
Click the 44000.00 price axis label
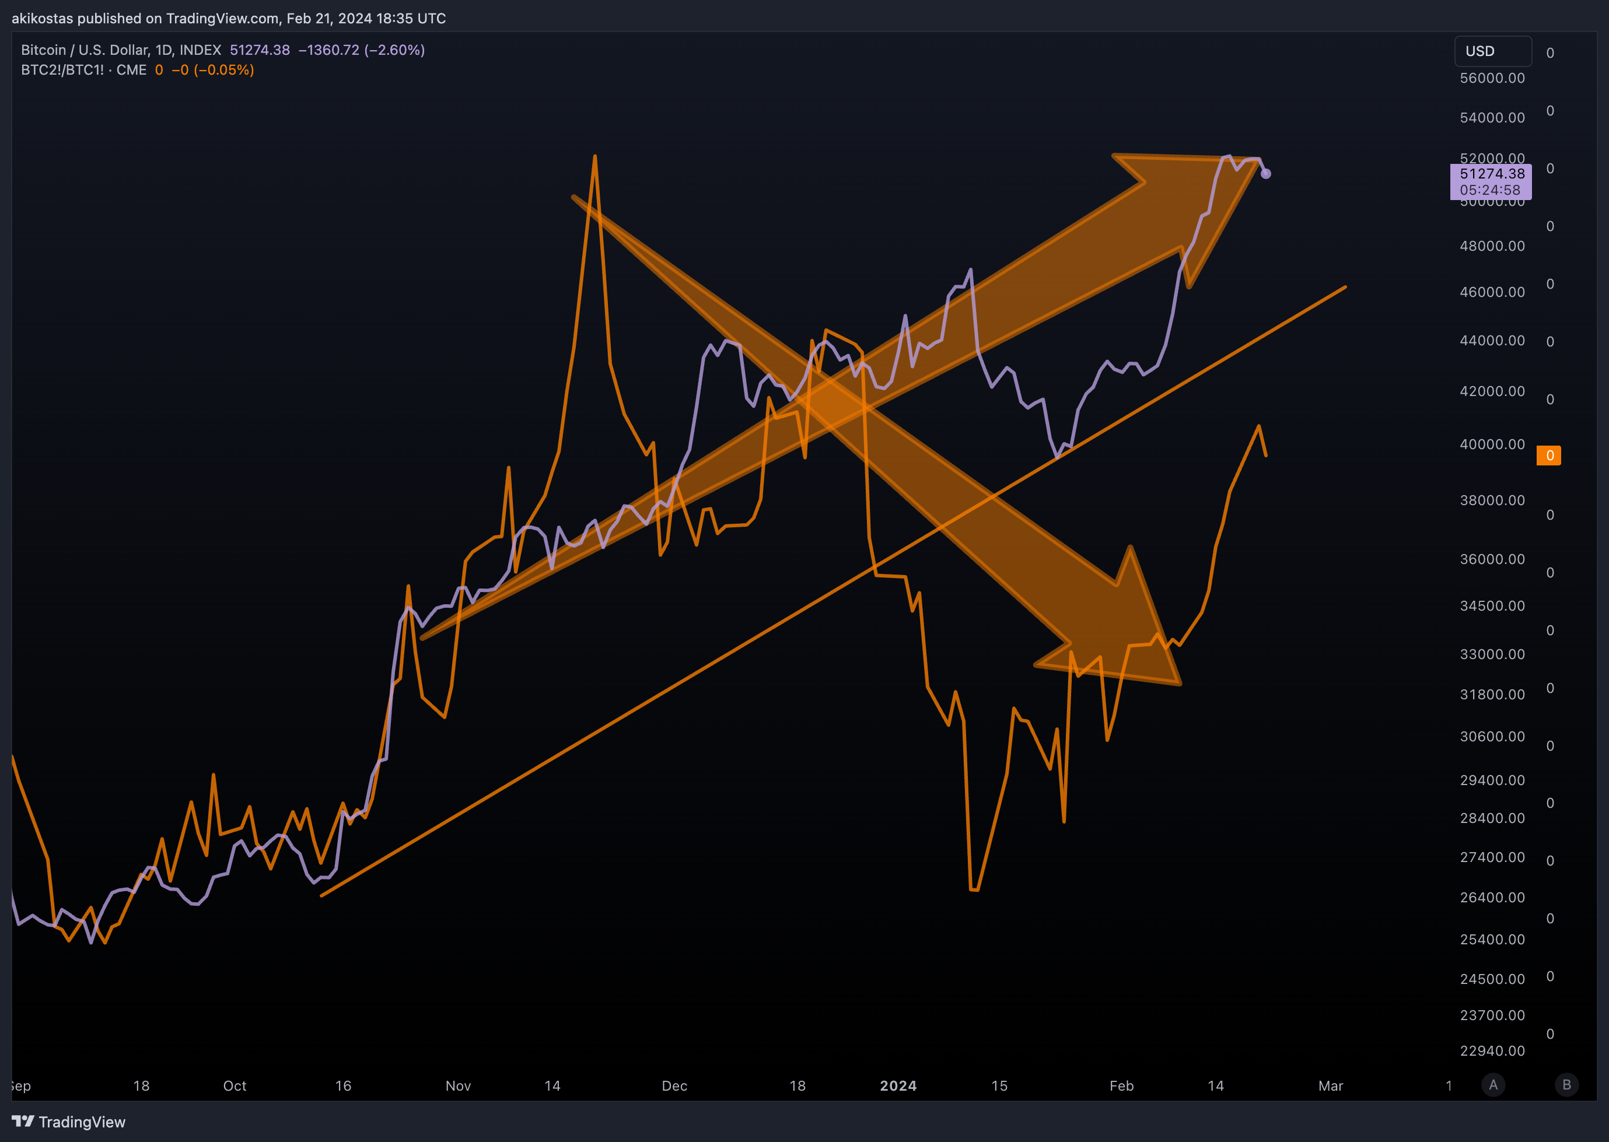[1492, 341]
